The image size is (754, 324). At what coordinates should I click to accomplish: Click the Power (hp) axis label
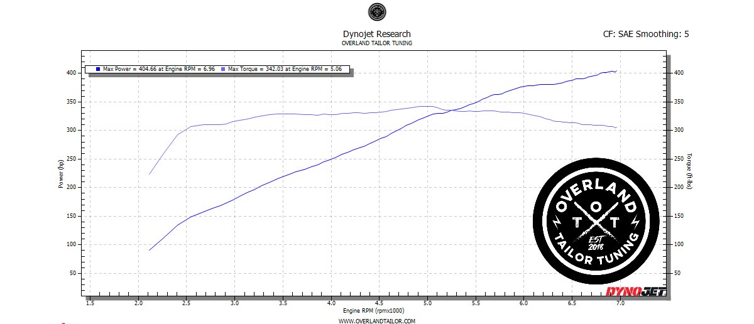click(x=62, y=174)
